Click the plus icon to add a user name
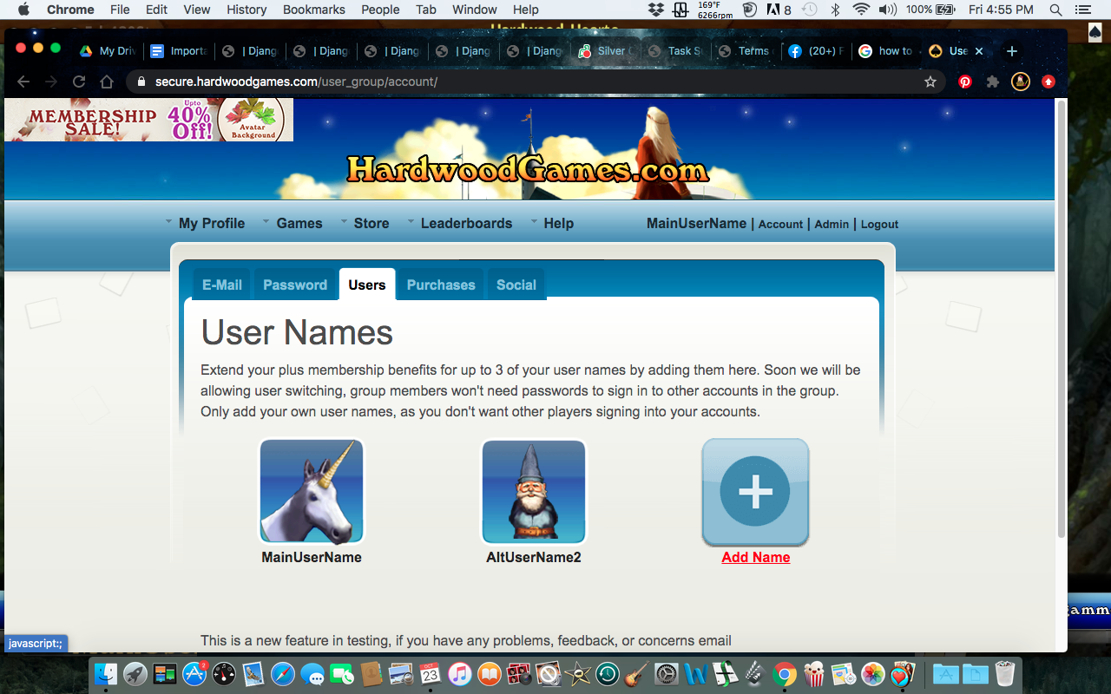1111x694 pixels. coord(755,492)
